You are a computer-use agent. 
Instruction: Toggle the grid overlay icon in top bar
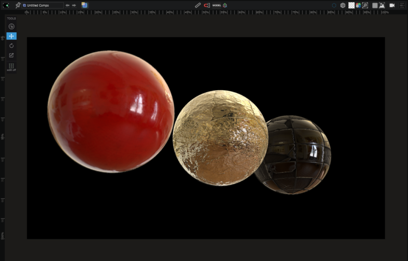375,5
